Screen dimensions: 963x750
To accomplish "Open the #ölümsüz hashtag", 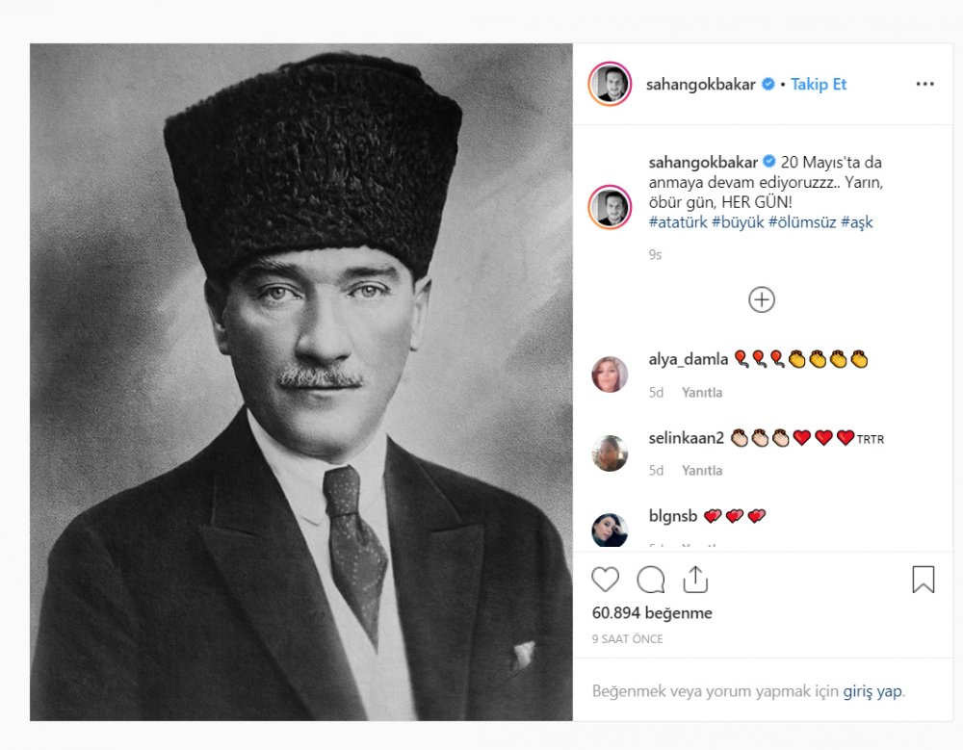I will pyautogui.click(x=802, y=222).
